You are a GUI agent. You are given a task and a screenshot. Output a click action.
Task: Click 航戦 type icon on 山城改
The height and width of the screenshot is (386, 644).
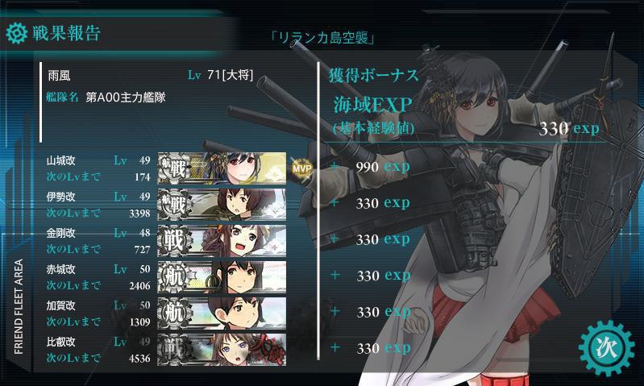click(x=174, y=168)
